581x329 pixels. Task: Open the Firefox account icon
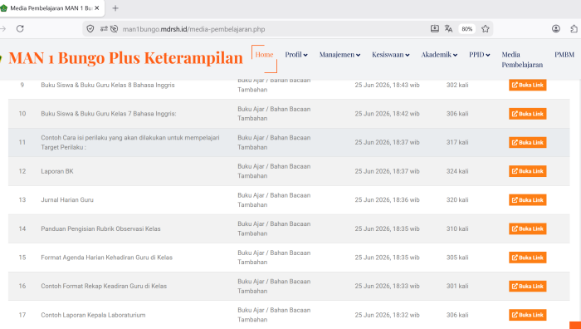click(x=556, y=28)
